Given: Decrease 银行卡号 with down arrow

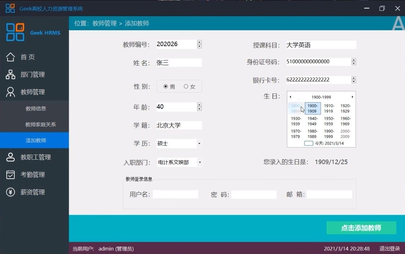Looking at the screenshot, I should (x=354, y=82).
